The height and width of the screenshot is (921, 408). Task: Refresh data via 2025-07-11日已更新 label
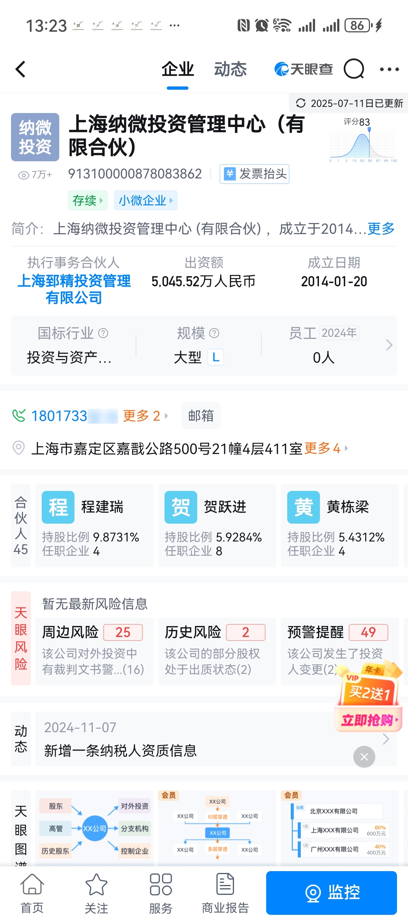point(349,103)
